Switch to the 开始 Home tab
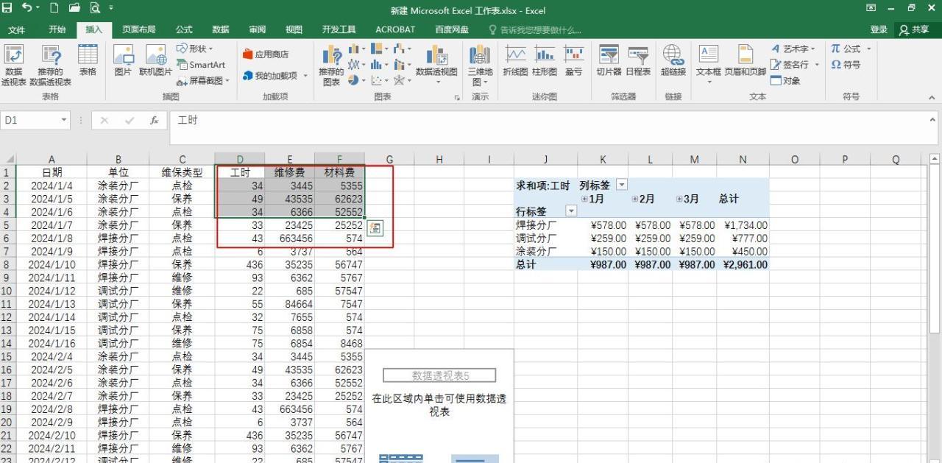The width and height of the screenshot is (942, 463). point(57,29)
